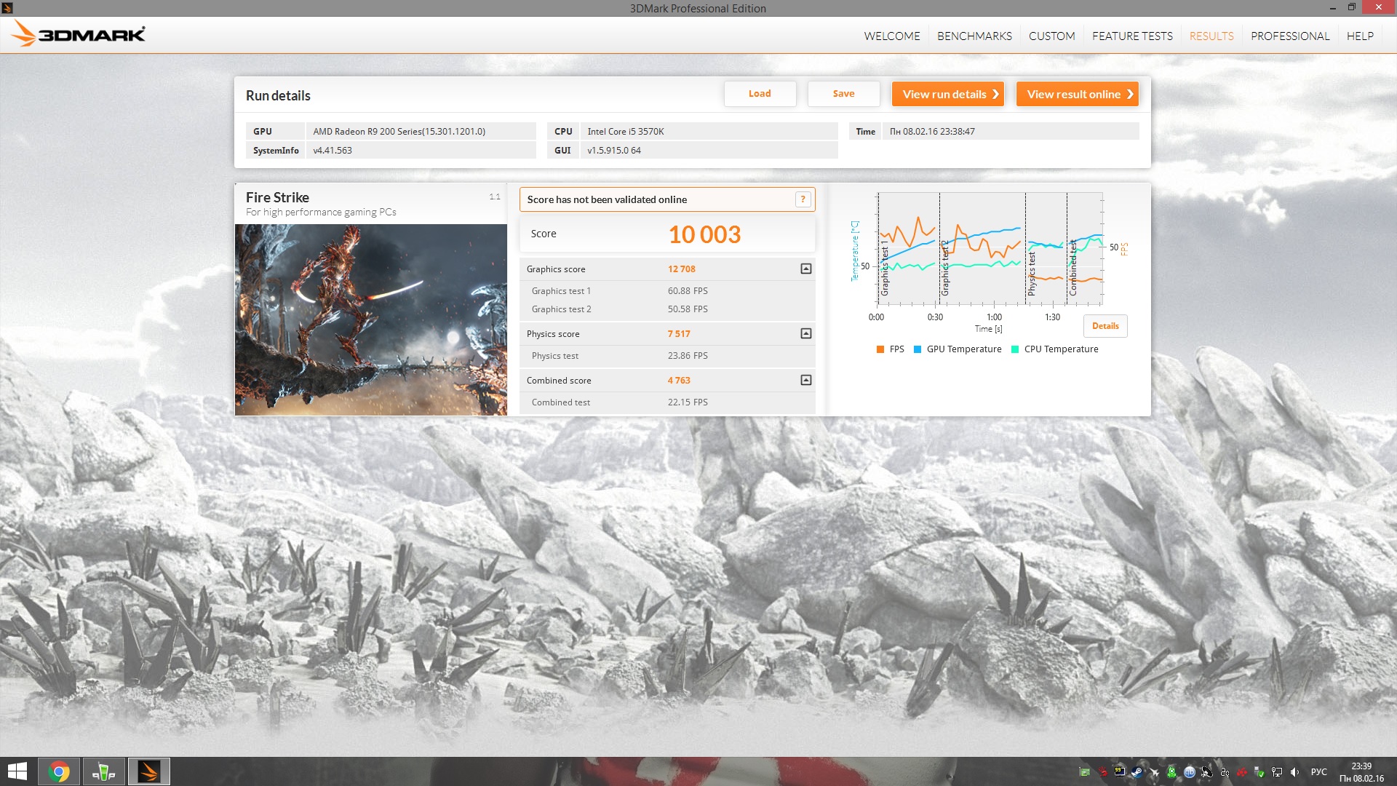Click the 3DMark logo icon
The width and height of the screenshot is (1397, 786).
24,33
